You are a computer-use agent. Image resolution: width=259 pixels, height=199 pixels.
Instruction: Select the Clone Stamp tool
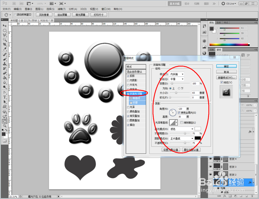click(5, 64)
